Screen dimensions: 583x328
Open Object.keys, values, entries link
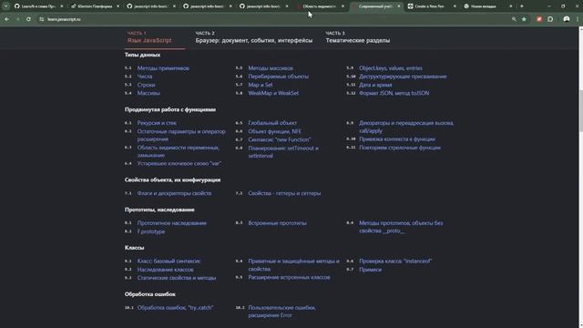pyautogui.click(x=391, y=68)
